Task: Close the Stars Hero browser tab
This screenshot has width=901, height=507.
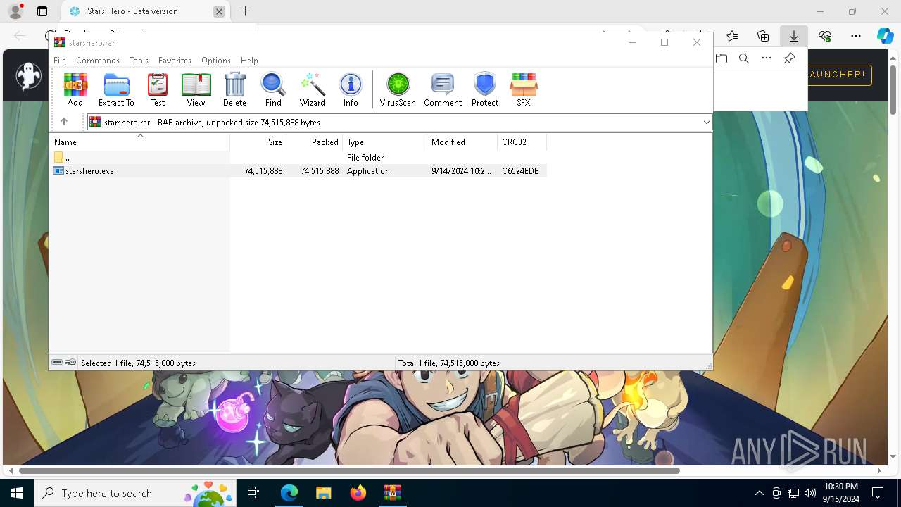Action: 219,11
